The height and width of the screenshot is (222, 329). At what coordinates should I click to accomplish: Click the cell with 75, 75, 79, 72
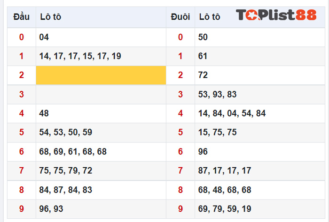(66, 170)
